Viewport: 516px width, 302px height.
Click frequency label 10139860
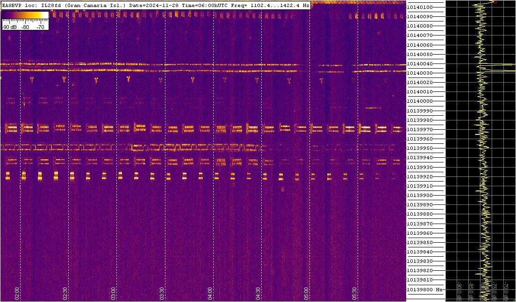(420, 233)
